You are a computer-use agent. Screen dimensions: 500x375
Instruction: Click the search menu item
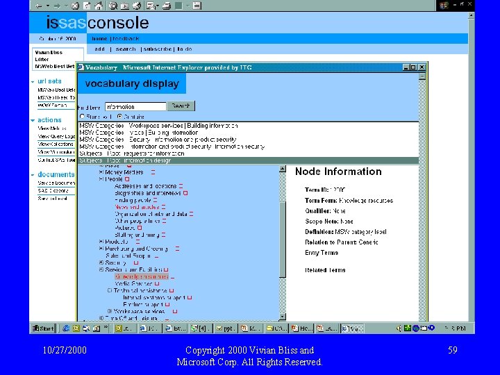(126, 49)
